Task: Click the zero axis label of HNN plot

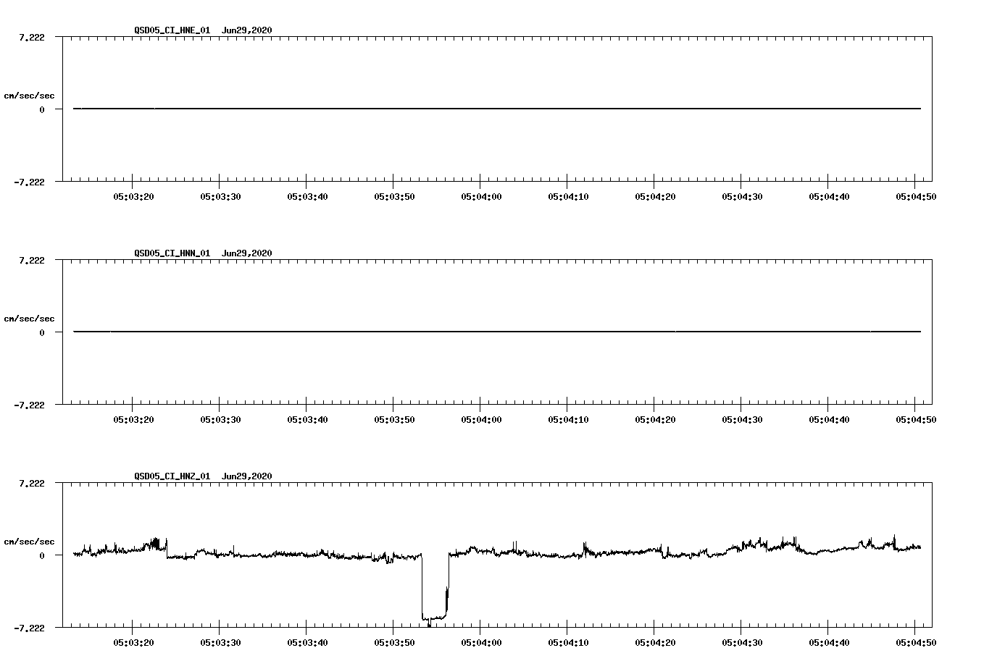Action: pos(42,332)
